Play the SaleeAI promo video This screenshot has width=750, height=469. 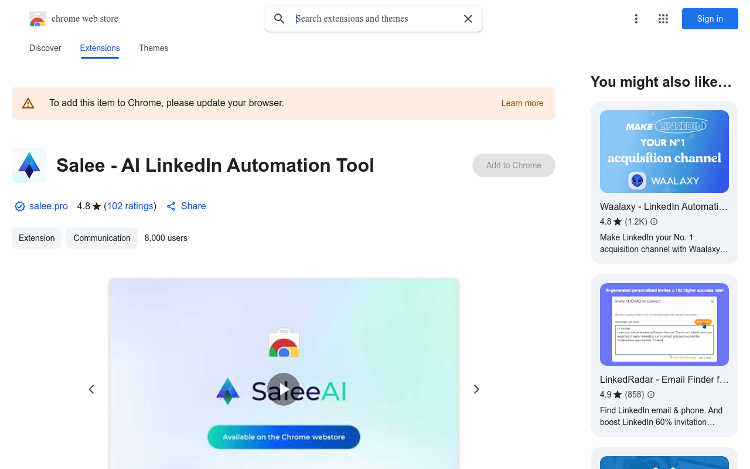(x=284, y=389)
